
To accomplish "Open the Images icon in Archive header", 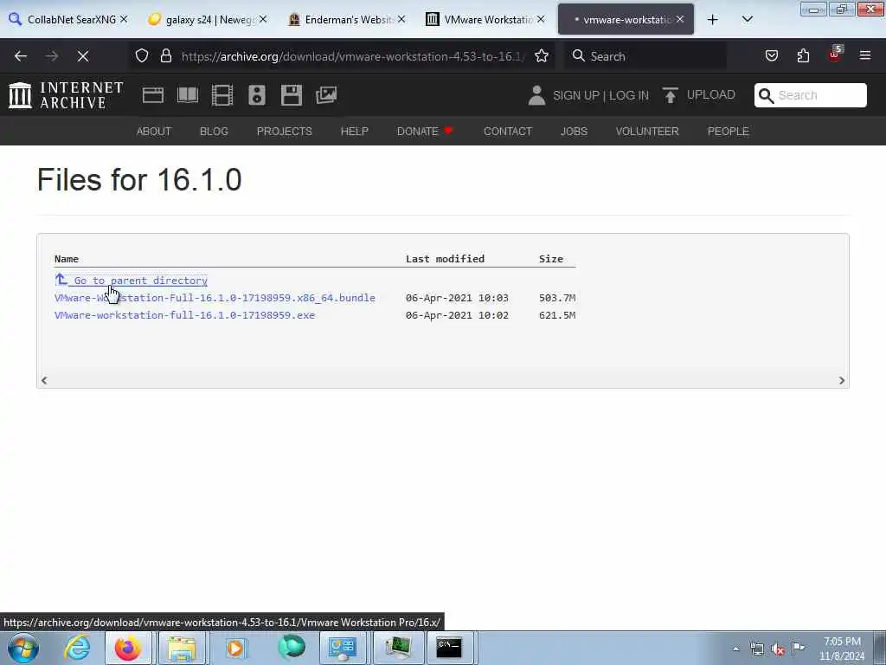I will coord(326,95).
